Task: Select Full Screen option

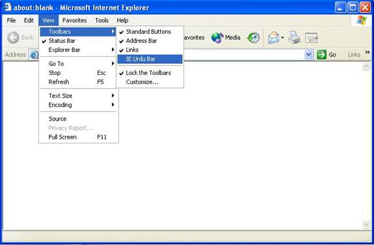Action: pos(79,137)
